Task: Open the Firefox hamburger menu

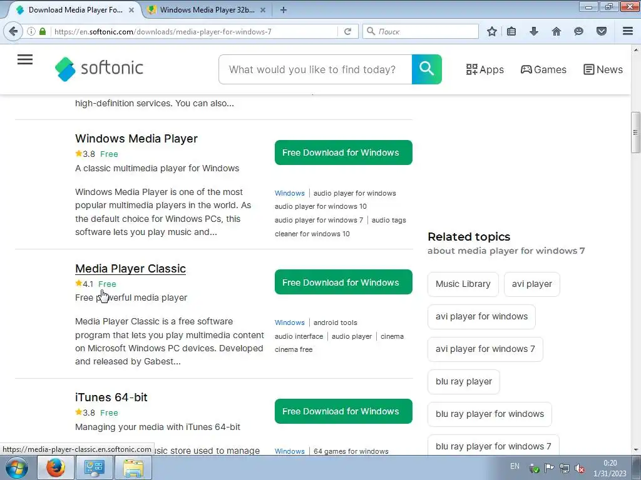Action: (628, 31)
